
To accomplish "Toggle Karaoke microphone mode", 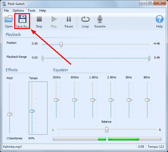I will pyautogui.click(x=100, y=22).
